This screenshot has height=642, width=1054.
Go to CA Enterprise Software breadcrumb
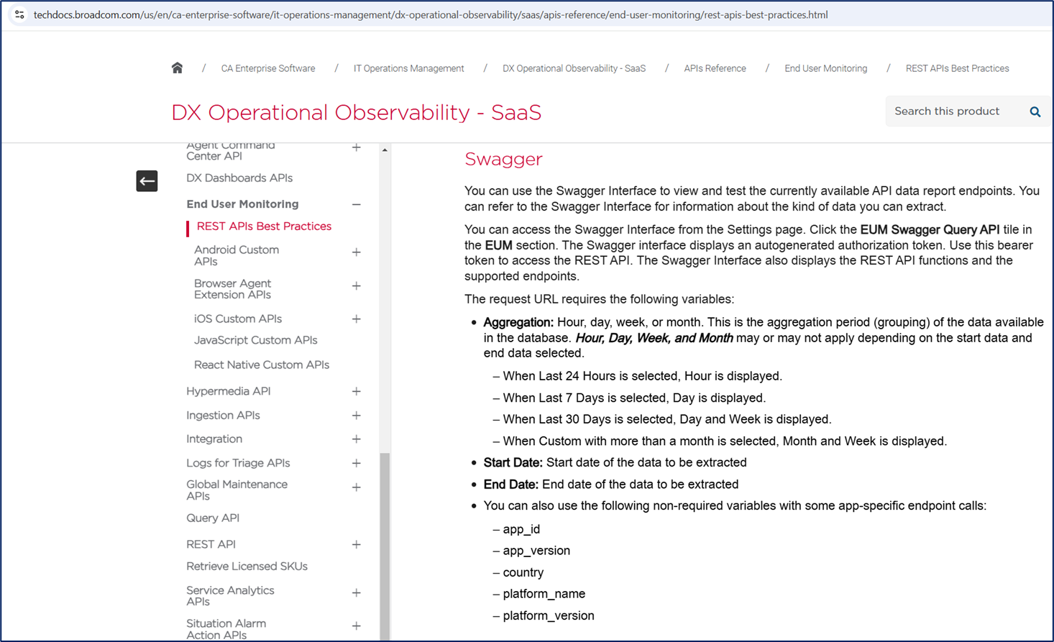(x=267, y=69)
